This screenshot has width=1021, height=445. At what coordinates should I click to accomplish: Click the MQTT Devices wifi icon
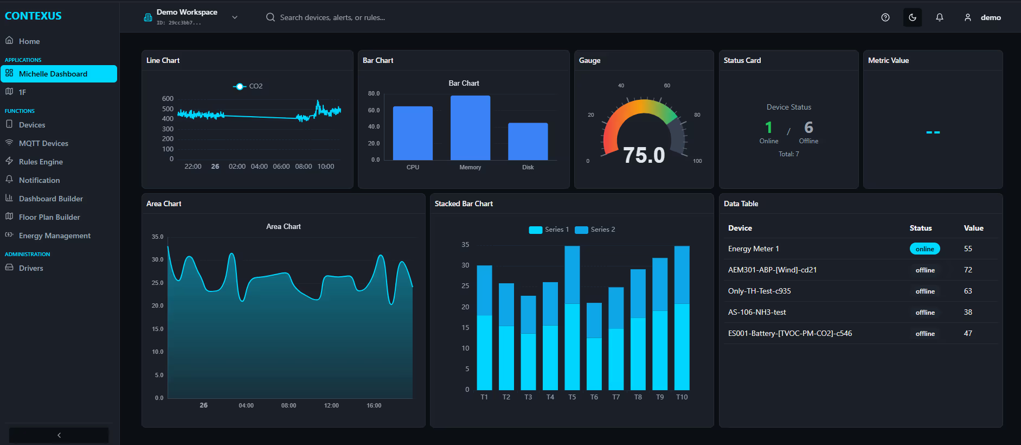(9, 143)
